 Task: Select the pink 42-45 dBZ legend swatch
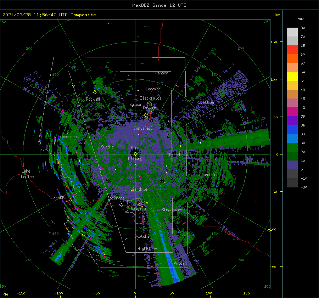pyautogui.click(x=292, y=103)
